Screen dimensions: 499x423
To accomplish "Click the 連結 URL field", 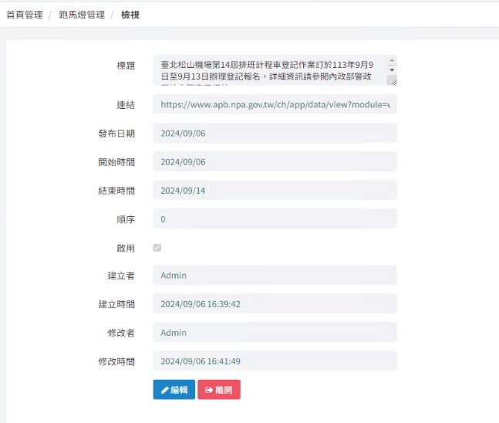I will 275,104.
